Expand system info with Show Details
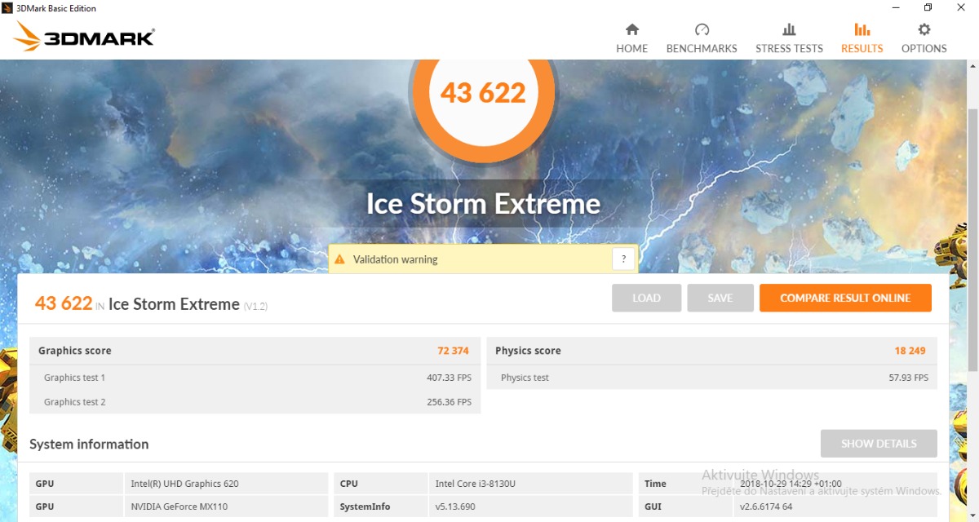Image resolution: width=979 pixels, height=522 pixels. click(879, 444)
